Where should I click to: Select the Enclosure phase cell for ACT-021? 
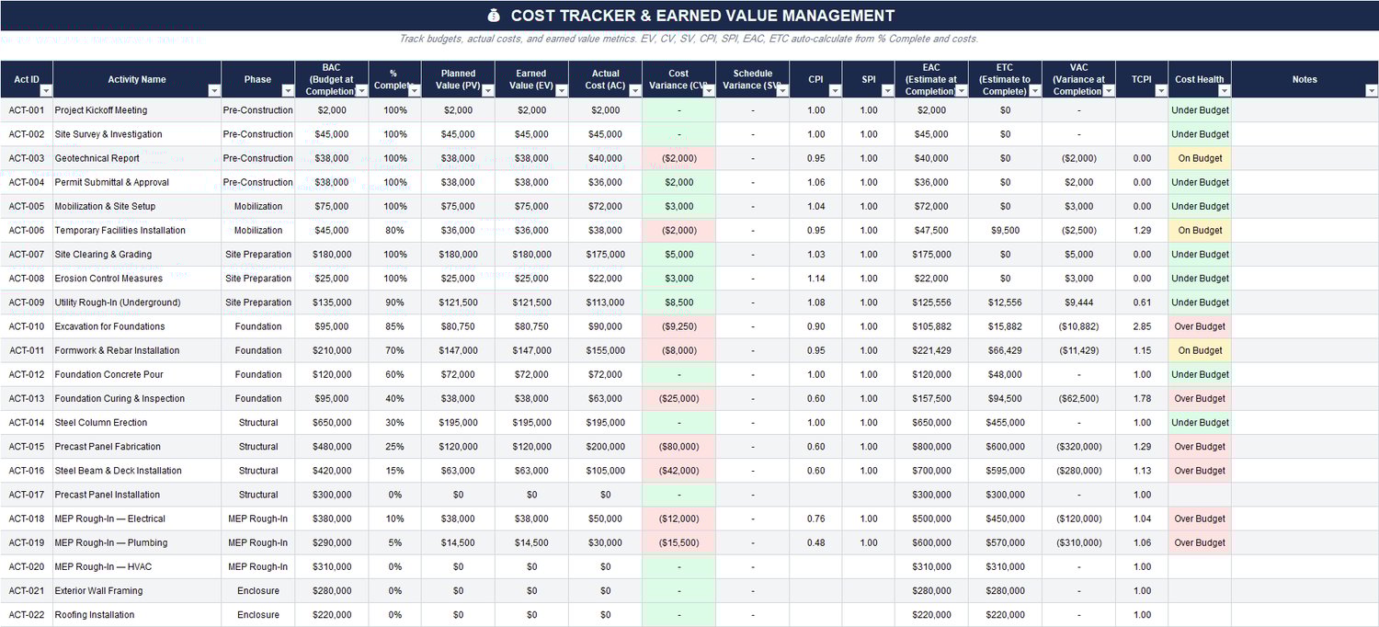258,590
